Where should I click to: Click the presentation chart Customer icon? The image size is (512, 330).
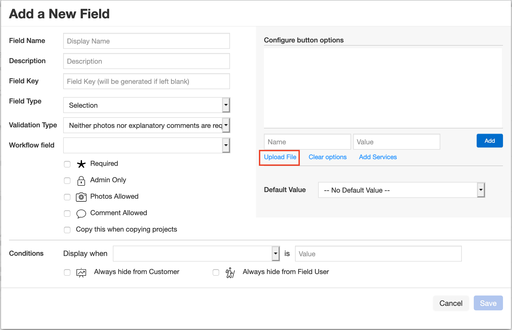pyautogui.click(x=81, y=272)
